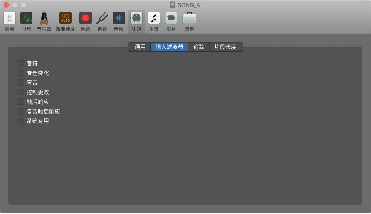371x214 pixels.
Task: Select the 输入滤波器 tab
Action: tap(169, 47)
